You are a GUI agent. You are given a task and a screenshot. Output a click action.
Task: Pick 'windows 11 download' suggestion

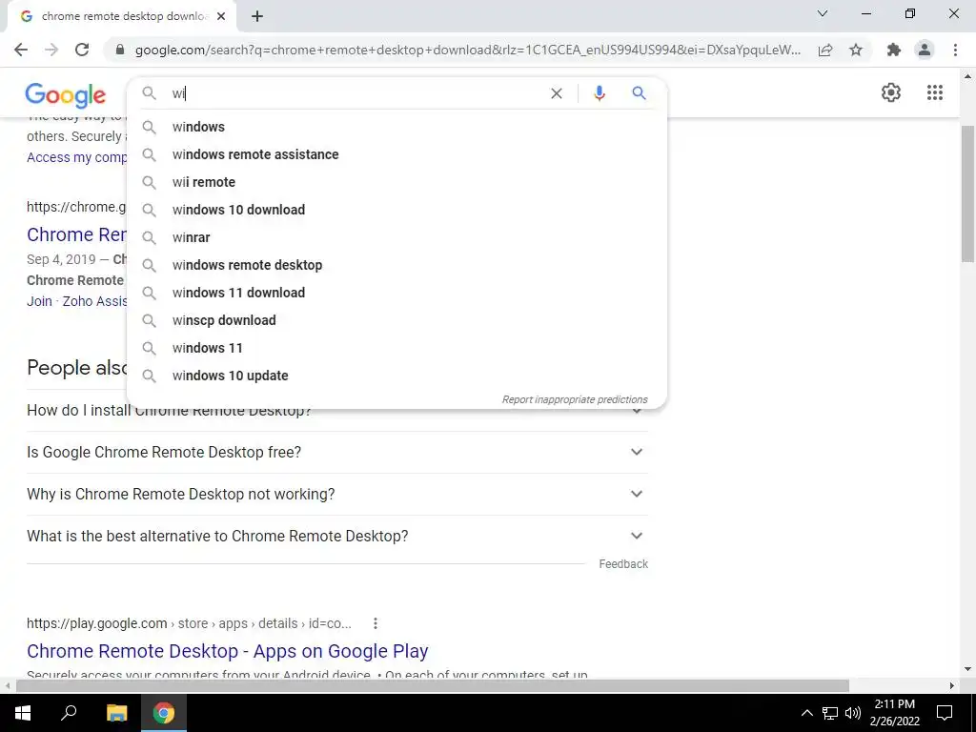[x=396, y=293]
